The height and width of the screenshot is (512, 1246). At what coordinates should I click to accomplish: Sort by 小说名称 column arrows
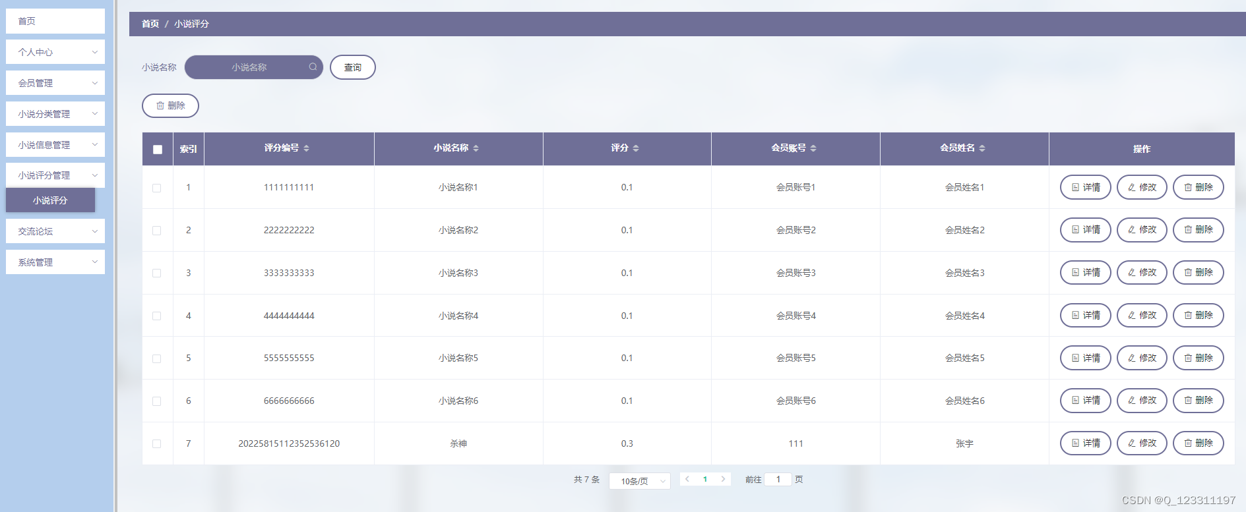(x=476, y=148)
